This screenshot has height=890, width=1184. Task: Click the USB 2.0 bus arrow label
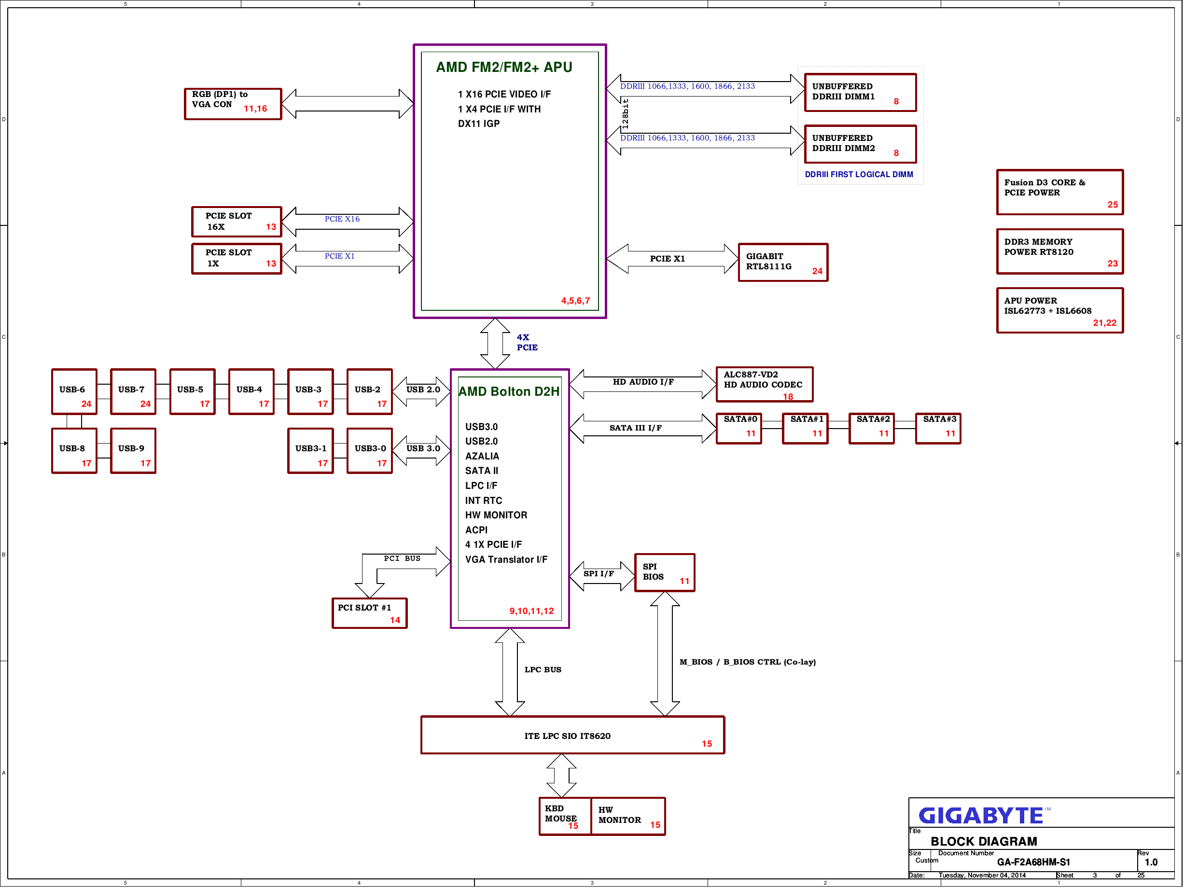coord(423,390)
